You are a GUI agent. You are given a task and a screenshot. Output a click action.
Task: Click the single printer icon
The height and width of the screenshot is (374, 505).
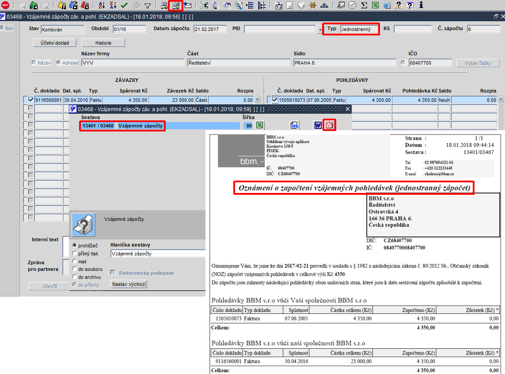coord(164,5)
